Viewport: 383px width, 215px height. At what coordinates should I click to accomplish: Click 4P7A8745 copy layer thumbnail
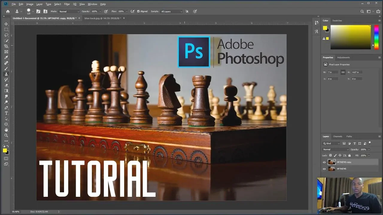click(332, 162)
